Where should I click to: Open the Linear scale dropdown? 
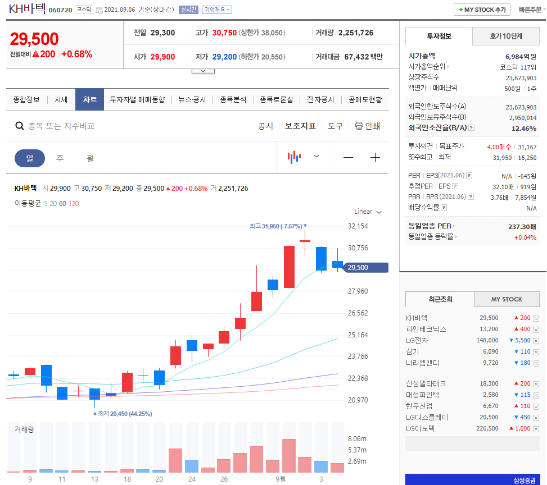click(368, 212)
